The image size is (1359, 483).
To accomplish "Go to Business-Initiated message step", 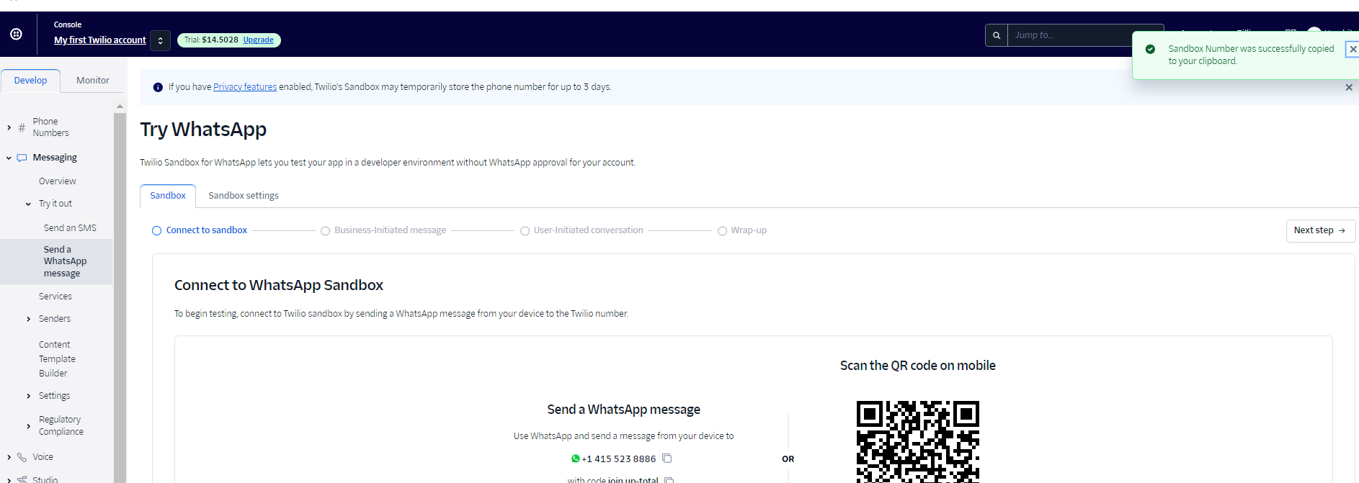I will 383,230.
